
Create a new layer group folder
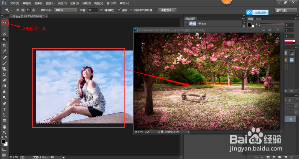(280, 157)
